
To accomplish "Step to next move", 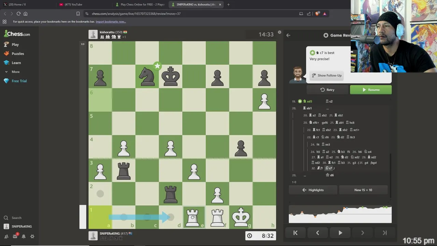I will (362, 233).
